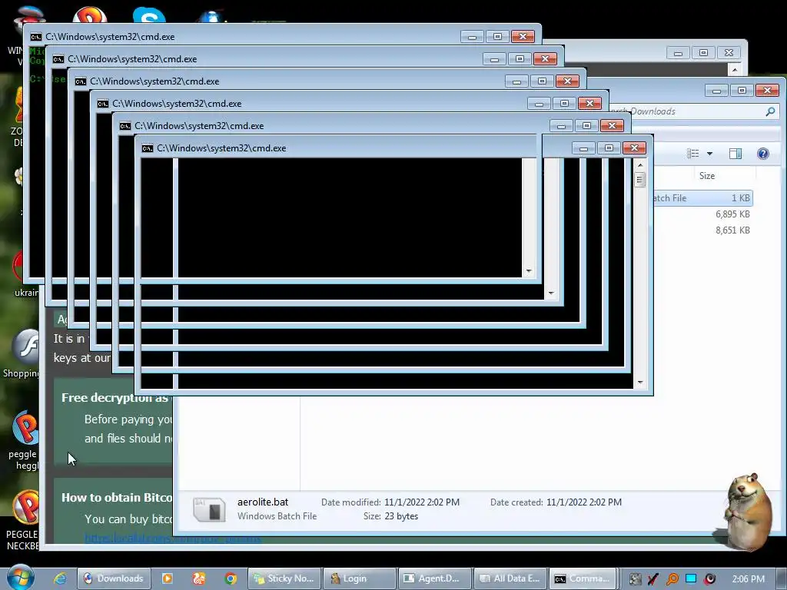Minimize the Downloads Explorer window
Screen dimensions: 787x590
tap(716, 91)
